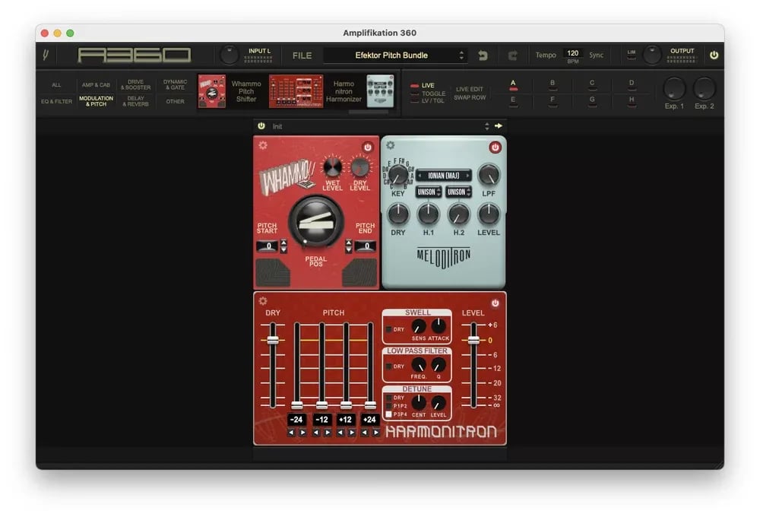The image size is (760, 517).
Task: Select the DYNAMIC & GATE category
Action: click(x=175, y=85)
